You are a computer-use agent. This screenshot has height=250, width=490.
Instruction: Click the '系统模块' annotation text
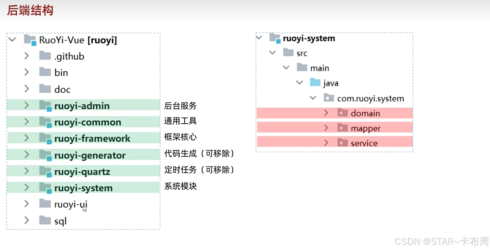pyautogui.click(x=180, y=186)
